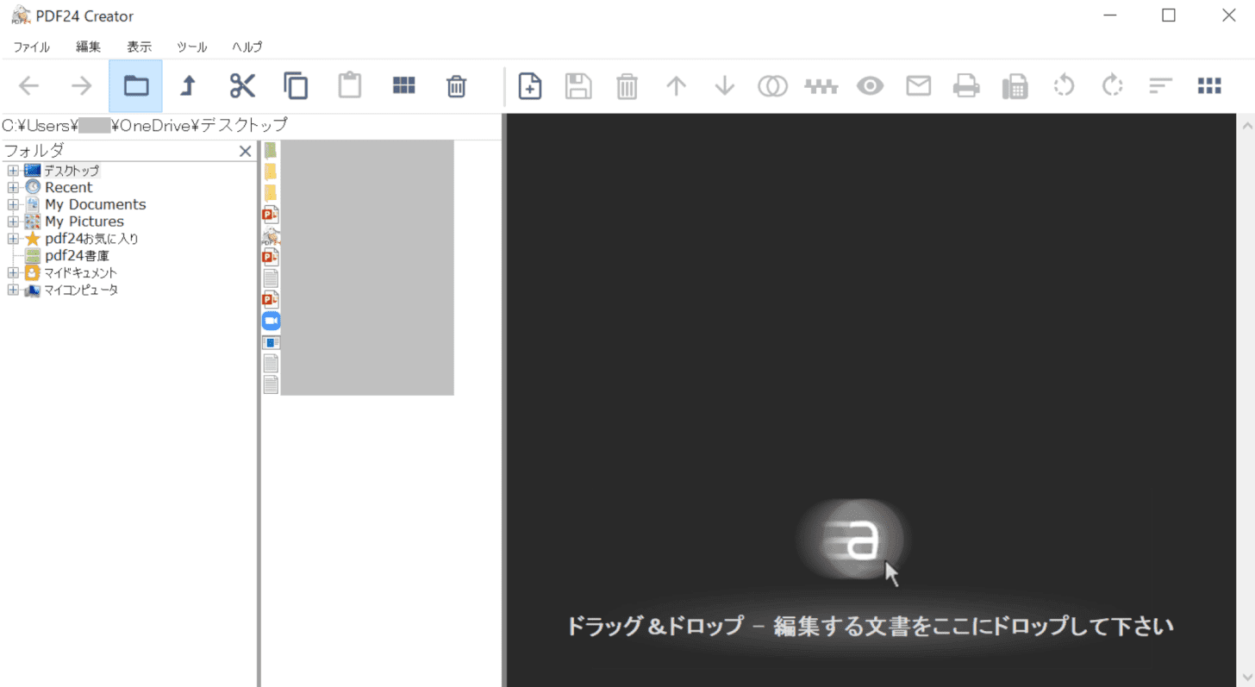Select マイドキュメント in folder tree

[x=80, y=273]
